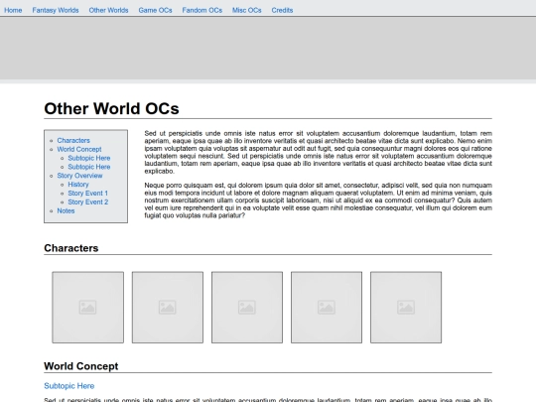The width and height of the screenshot is (536, 402).
Task: Click the fifth character thumbnail
Action: point(406,308)
